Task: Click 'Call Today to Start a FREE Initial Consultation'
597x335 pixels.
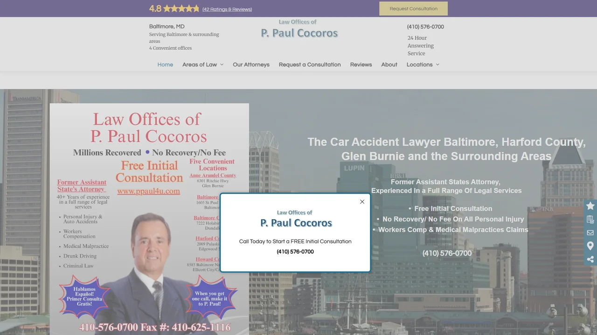Action: coord(295,241)
